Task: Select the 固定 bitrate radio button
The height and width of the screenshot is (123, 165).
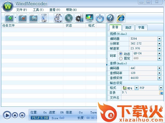Action: click(x=121, y=58)
